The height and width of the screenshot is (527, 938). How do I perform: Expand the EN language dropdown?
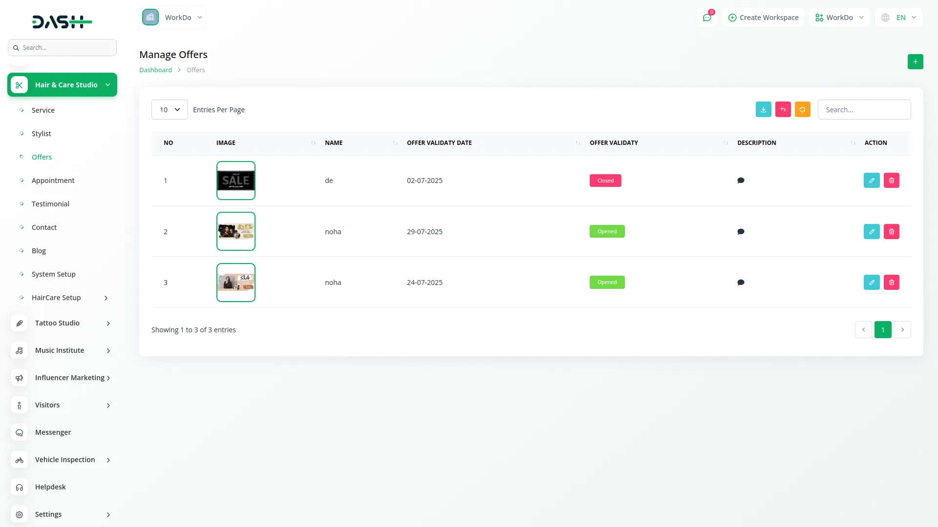pos(899,18)
